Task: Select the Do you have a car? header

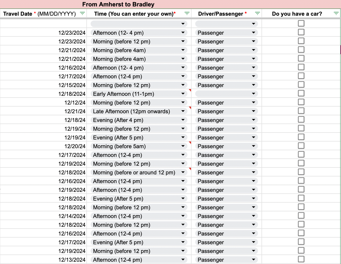Action: click(297, 14)
